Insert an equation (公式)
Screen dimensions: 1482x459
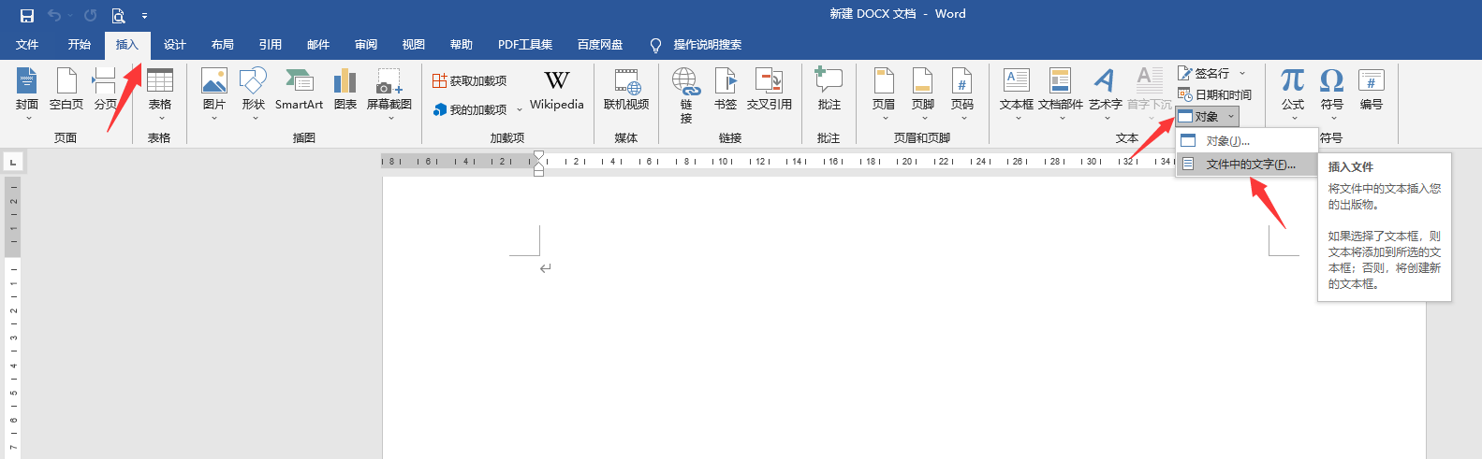1293,90
